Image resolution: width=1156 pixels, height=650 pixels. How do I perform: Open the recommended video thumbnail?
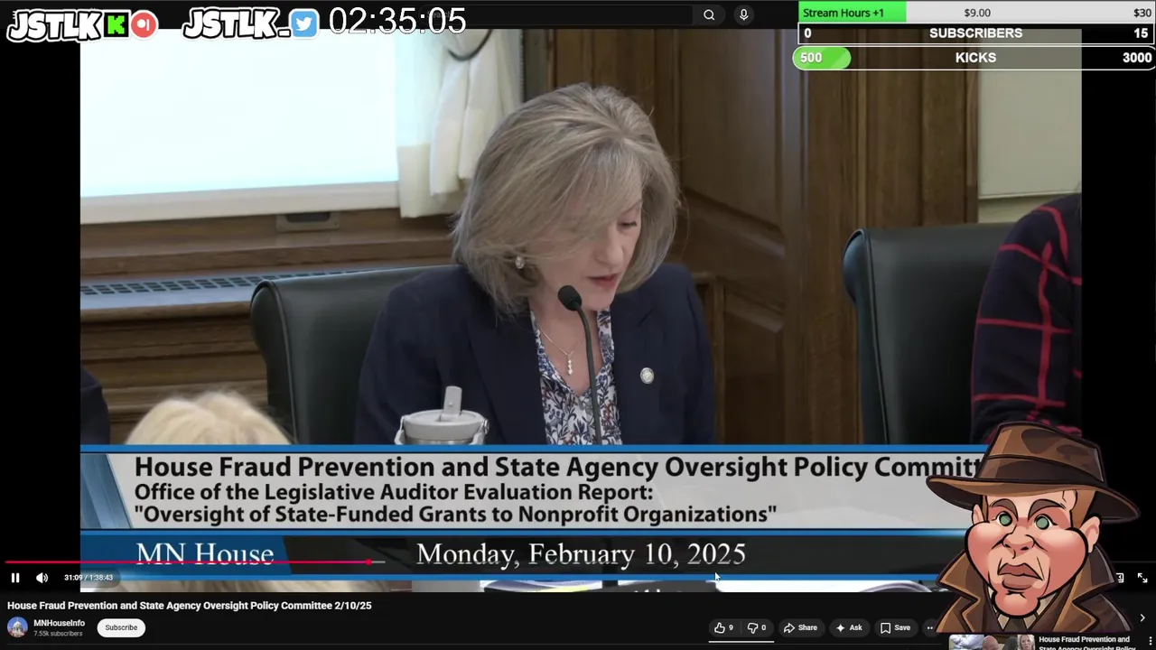992,642
